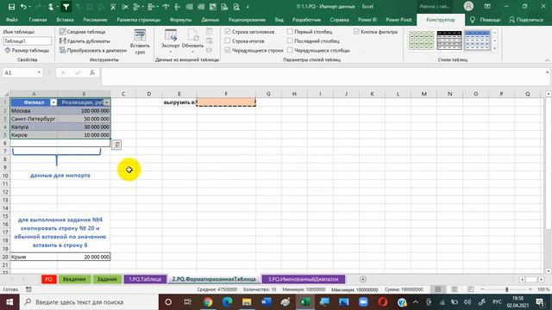Open Размер таблицы resize tool
Screen dimensions: 552x310
pos(27,51)
